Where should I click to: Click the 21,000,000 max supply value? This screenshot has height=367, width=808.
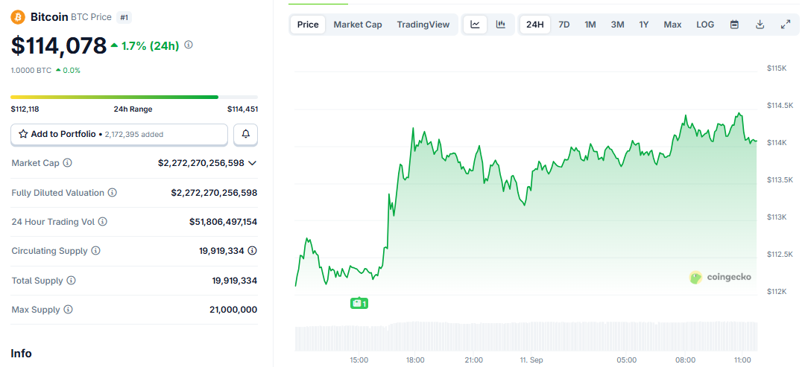(x=233, y=310)
